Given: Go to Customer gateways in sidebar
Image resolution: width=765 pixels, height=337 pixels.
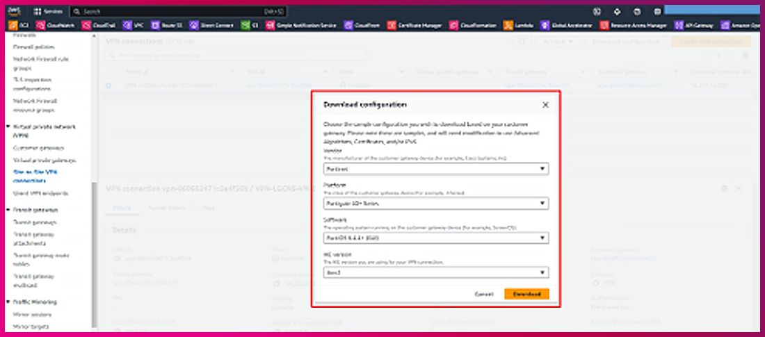Looking at the screenshot, I should pyautogui.click(x=38, y=148).
